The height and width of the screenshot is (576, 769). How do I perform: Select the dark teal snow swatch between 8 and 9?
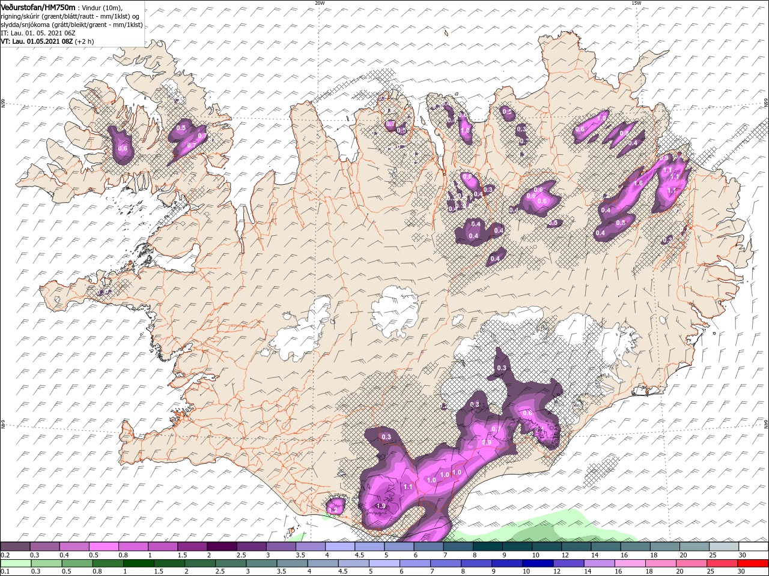tap(488, 546)
